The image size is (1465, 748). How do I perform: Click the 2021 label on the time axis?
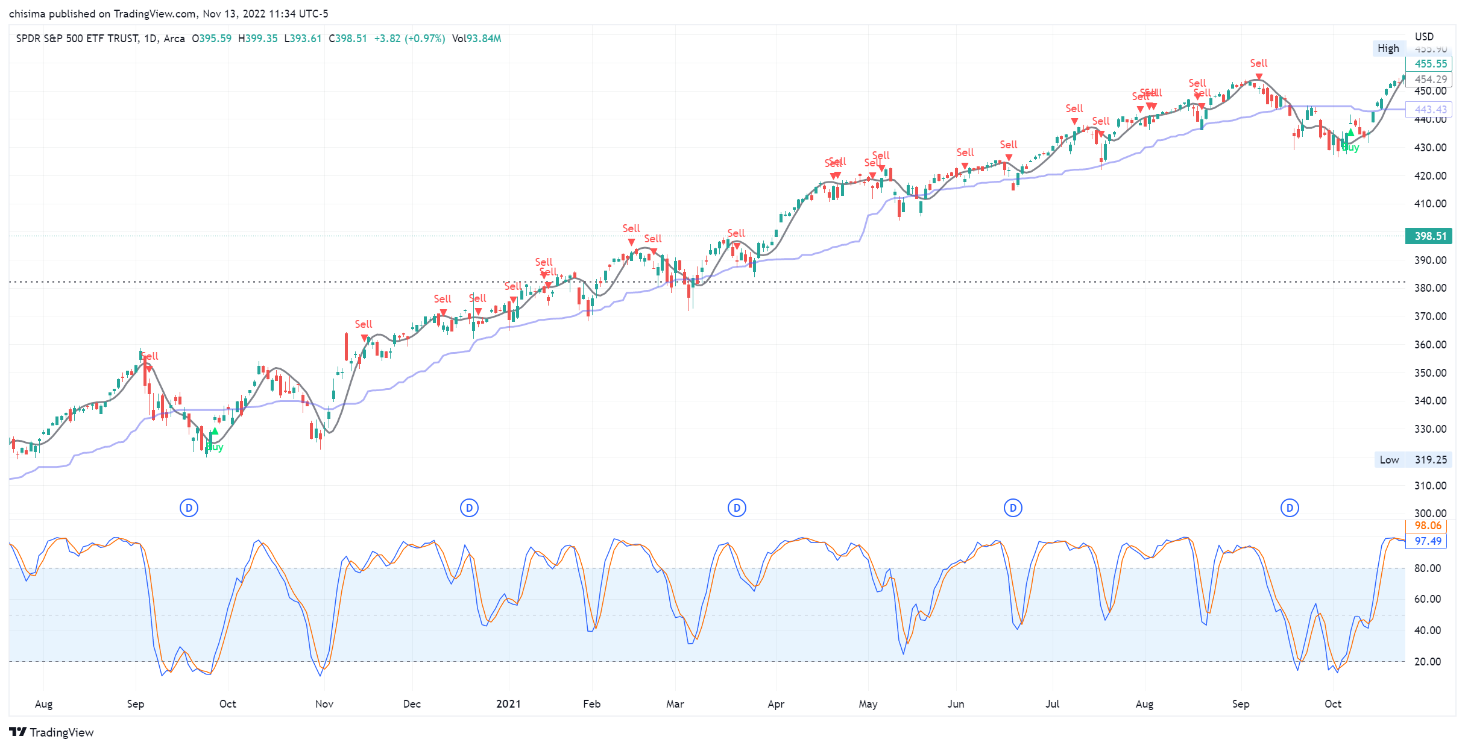[x=508, y=704]
